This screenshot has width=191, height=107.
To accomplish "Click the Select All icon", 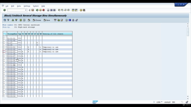I will pos(21,20).
